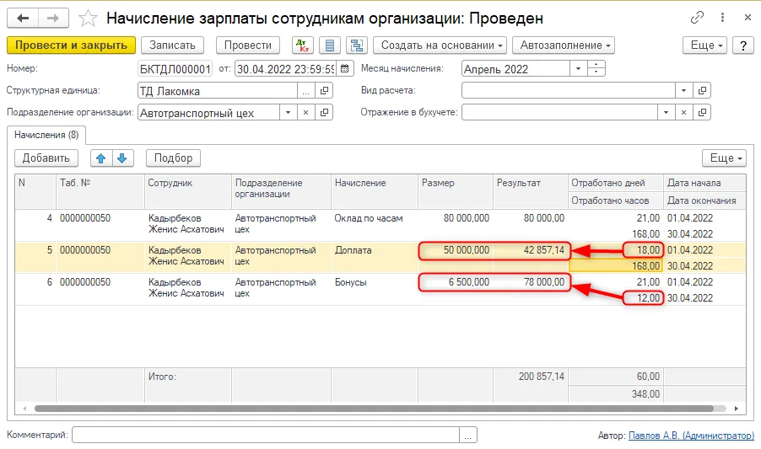The image size is (761, 449).
Task: Expand the Месяц начисления dropdown
Action: click(x=578, y=69)
